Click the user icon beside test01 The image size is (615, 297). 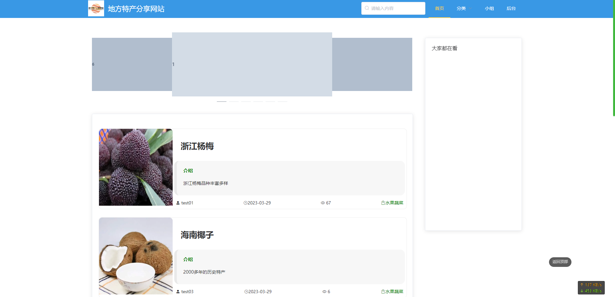coord(178,203)
